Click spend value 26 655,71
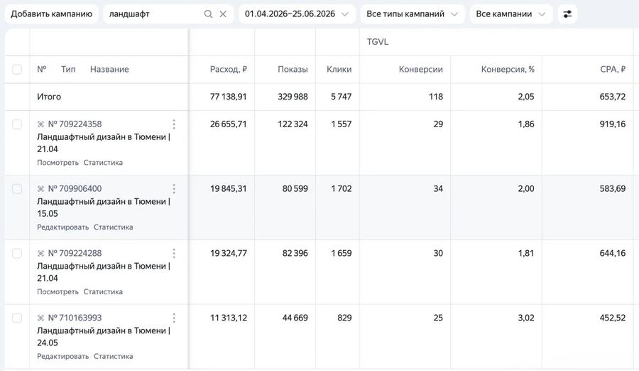The height and width of the screenshot is (371, 639). point(228,124)
